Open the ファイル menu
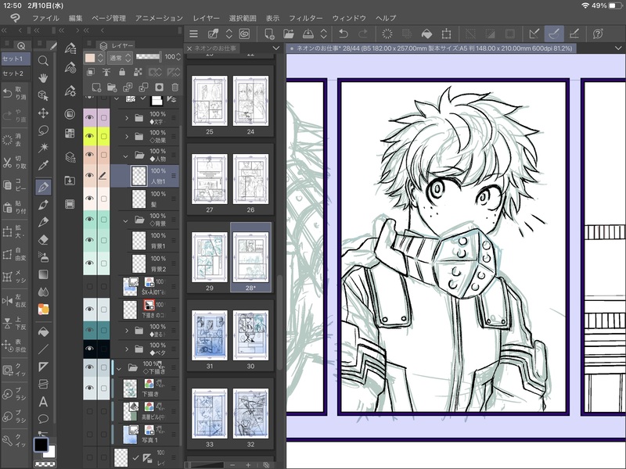 (x=45, y=18)
